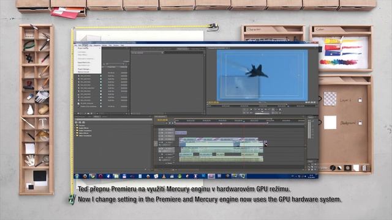392x220 pixels.
Task: Click the Effects panel search field
Action: point(113,120)
